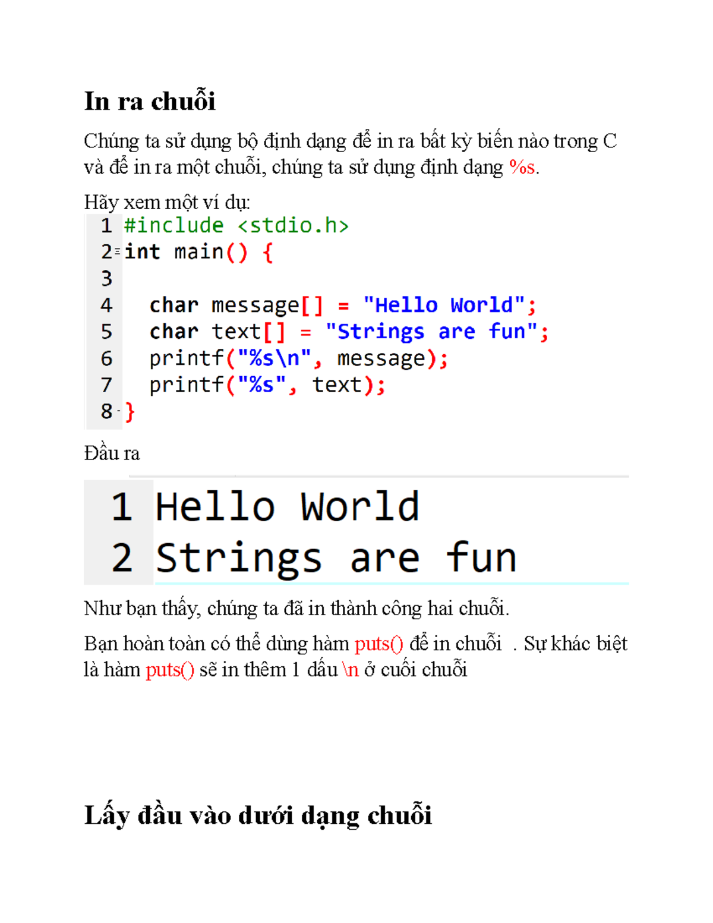Viewport: 713px width, 923px height.
Task: Click the printf statement with message on line 6
Action: point(298,358)
